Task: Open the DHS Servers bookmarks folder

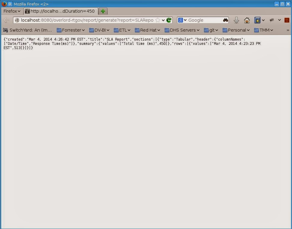Action: point(182,30)
